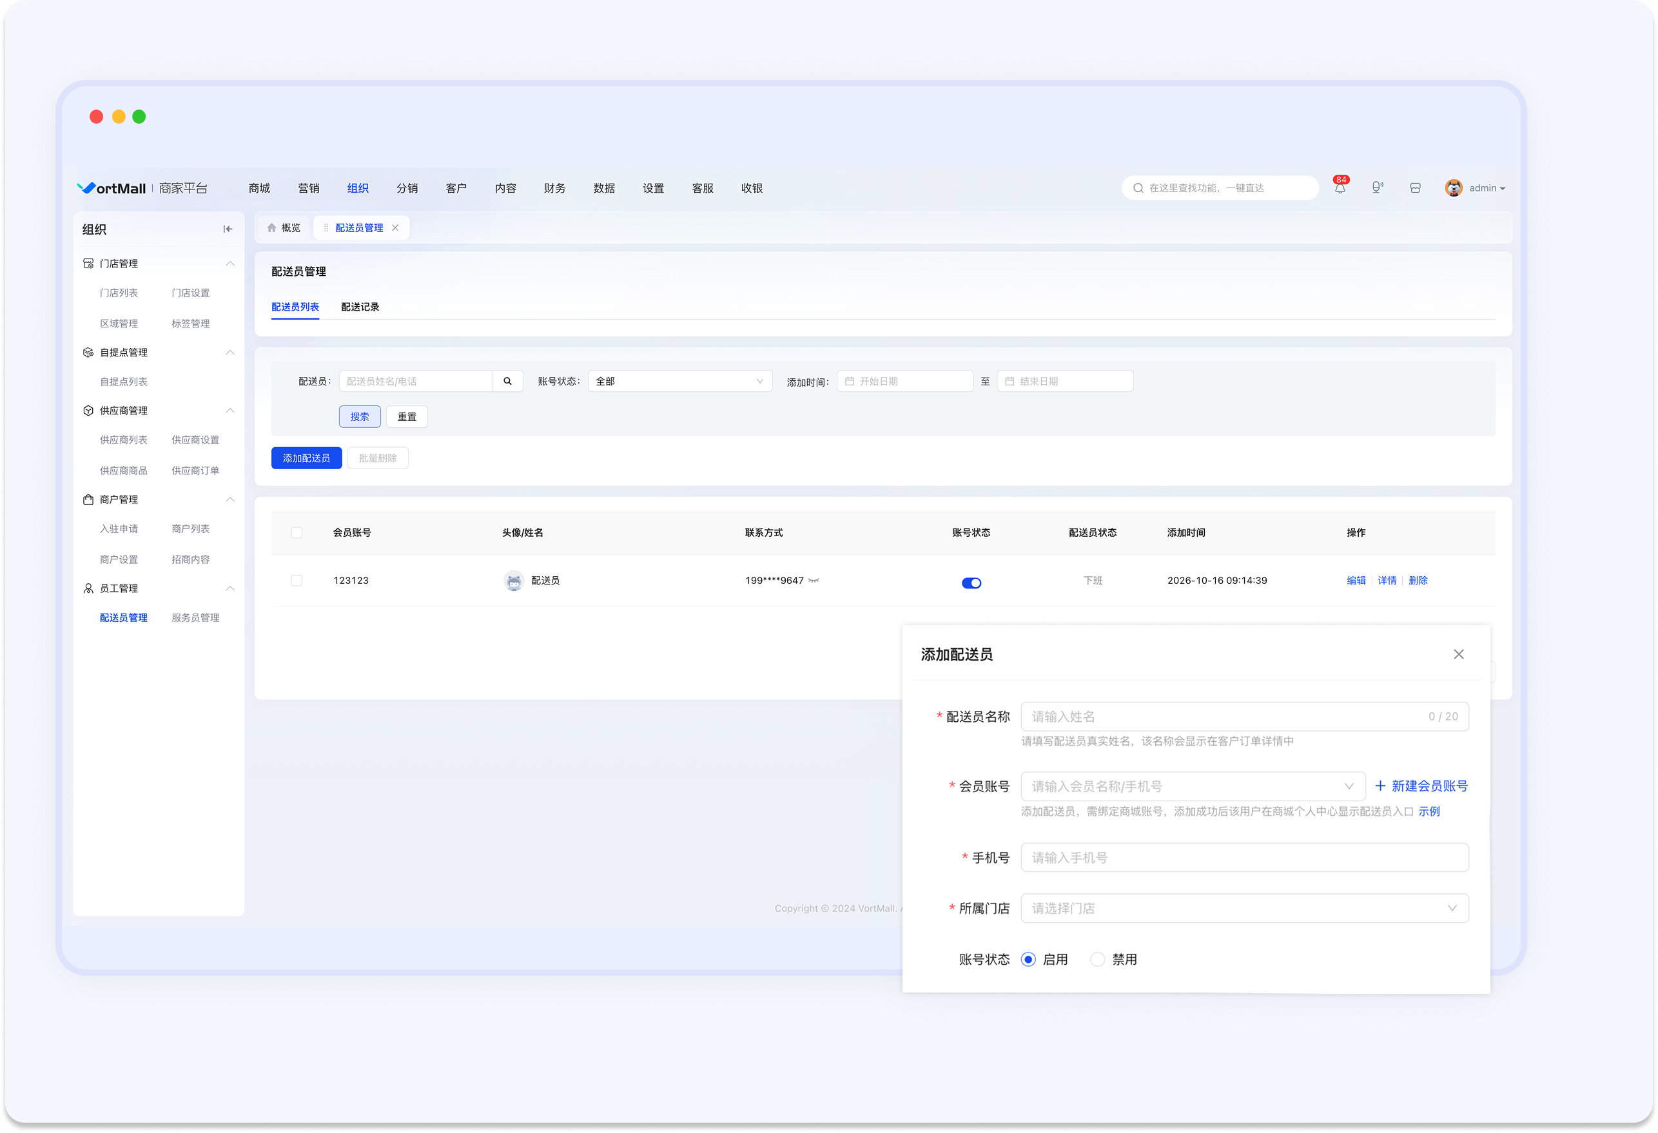Click the customer service headset icon
This screenshot has width=1658, height=1133.
[1377, 188]
